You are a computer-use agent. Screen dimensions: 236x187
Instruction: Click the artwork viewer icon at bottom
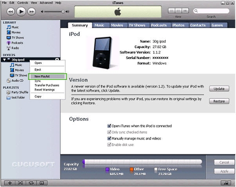tap(42, 183)
